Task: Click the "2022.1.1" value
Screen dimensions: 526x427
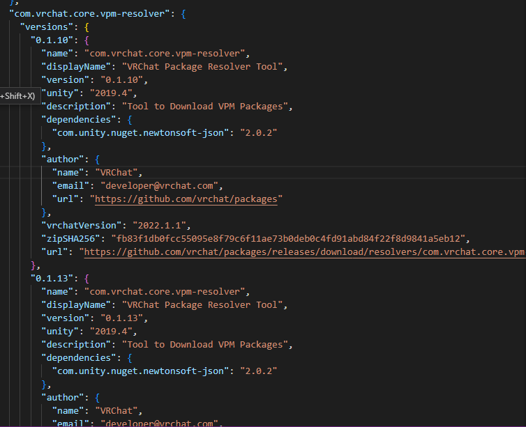Action: click(159, 226)
